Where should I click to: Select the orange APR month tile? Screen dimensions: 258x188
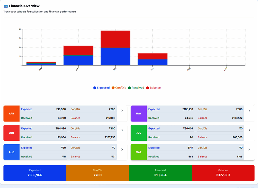[x=12, y=114]
